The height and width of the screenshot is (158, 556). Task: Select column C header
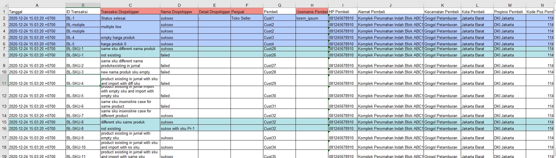[130, 5]
